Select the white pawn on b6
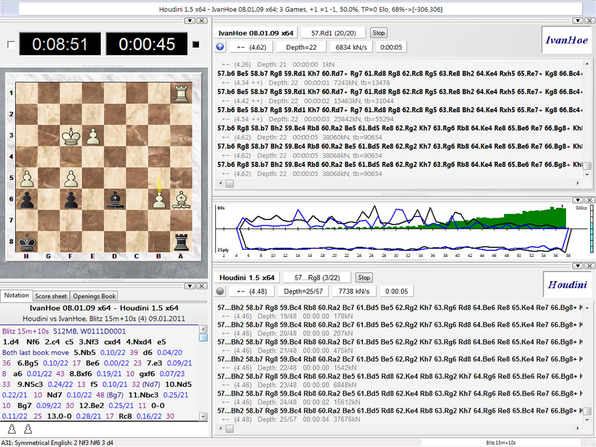 point(159,200)
